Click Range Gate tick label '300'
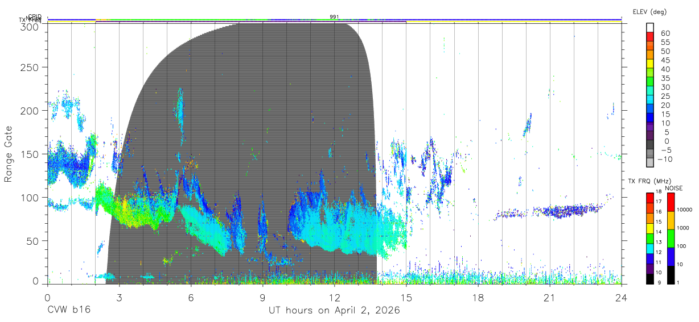This screenshot has width=699, height=322. pos(30,26)
